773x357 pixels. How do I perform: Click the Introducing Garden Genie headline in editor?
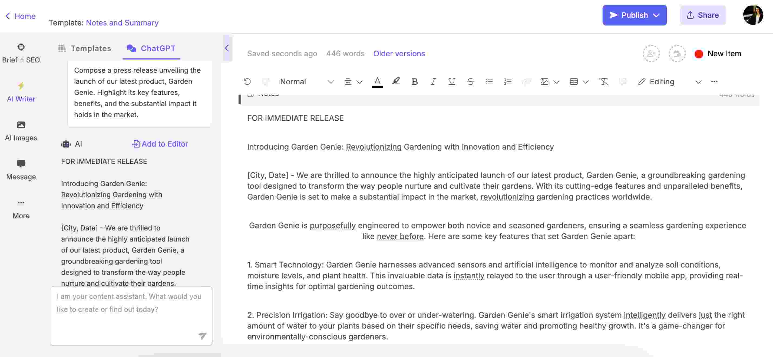(400, 147)
